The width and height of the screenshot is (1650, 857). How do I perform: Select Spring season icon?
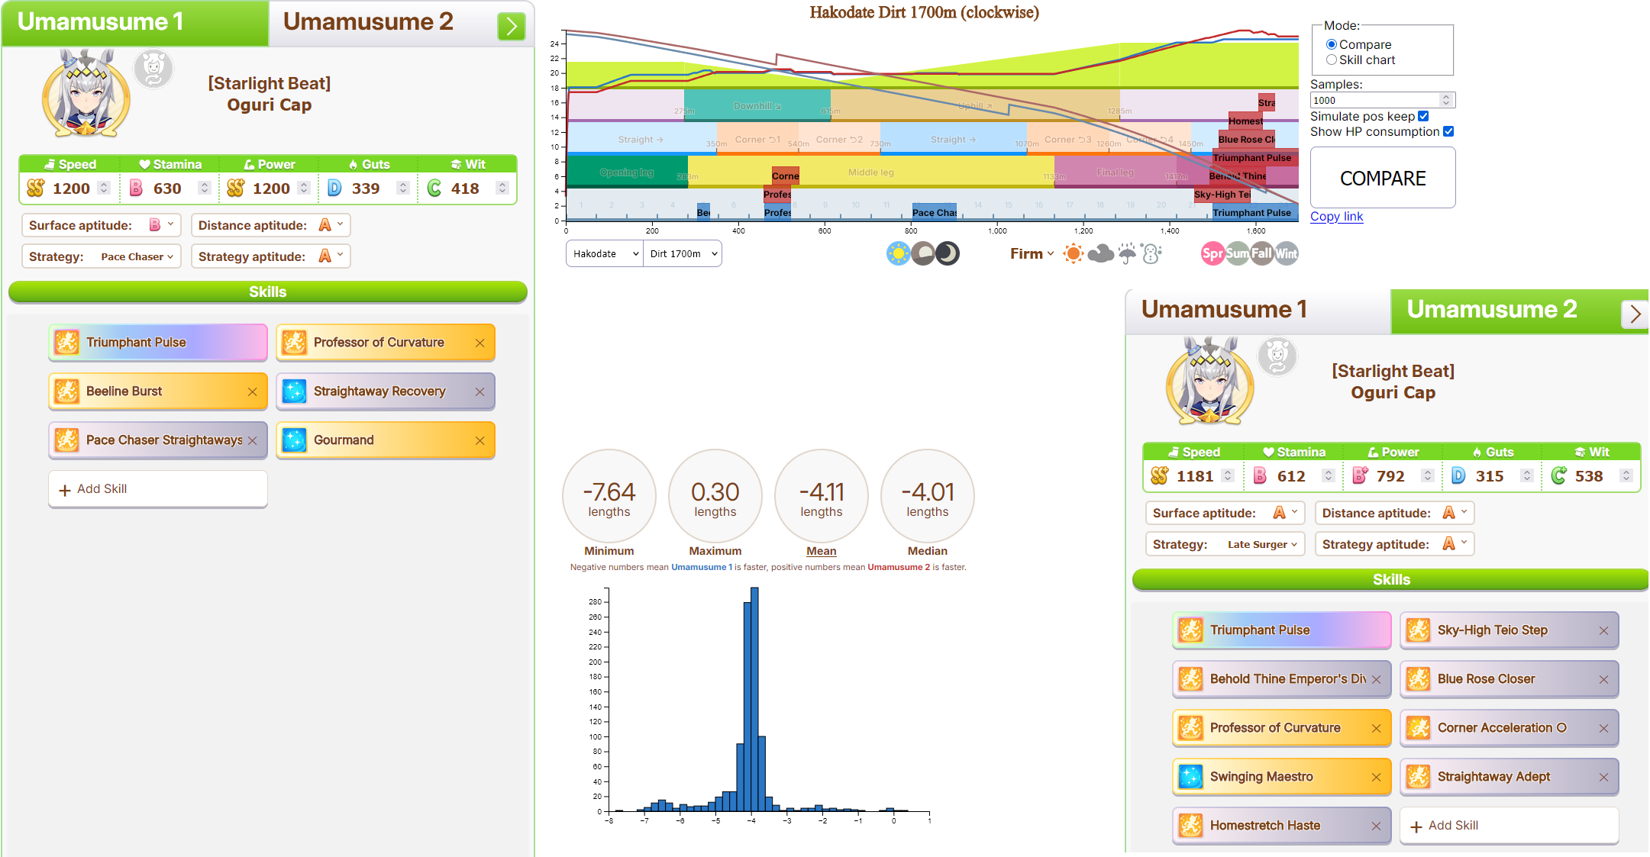[x=1212, y=253]
